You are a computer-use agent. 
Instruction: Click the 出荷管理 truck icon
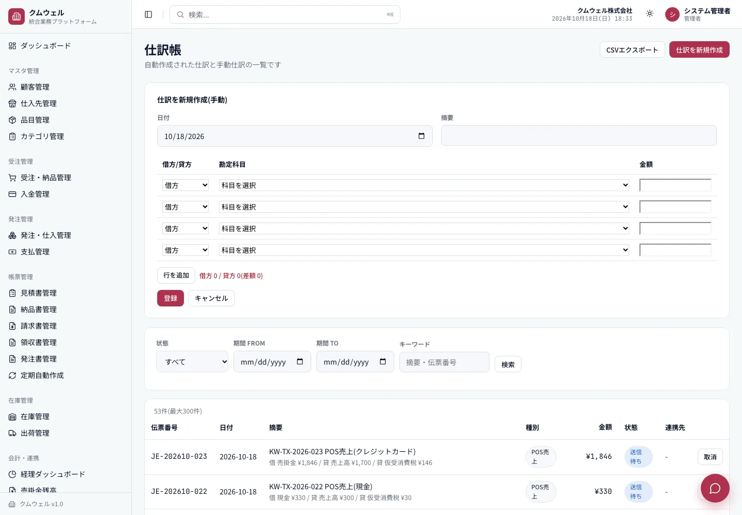pyautogui.click(x=12, y=433)
